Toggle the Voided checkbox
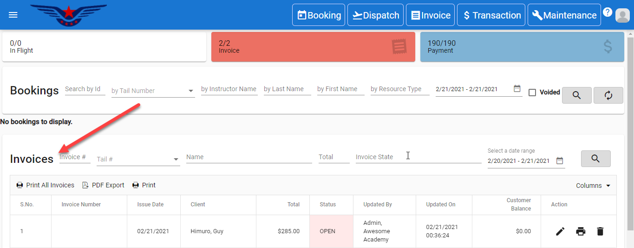Viewport: 634px width, 248px height. [532, 93]
